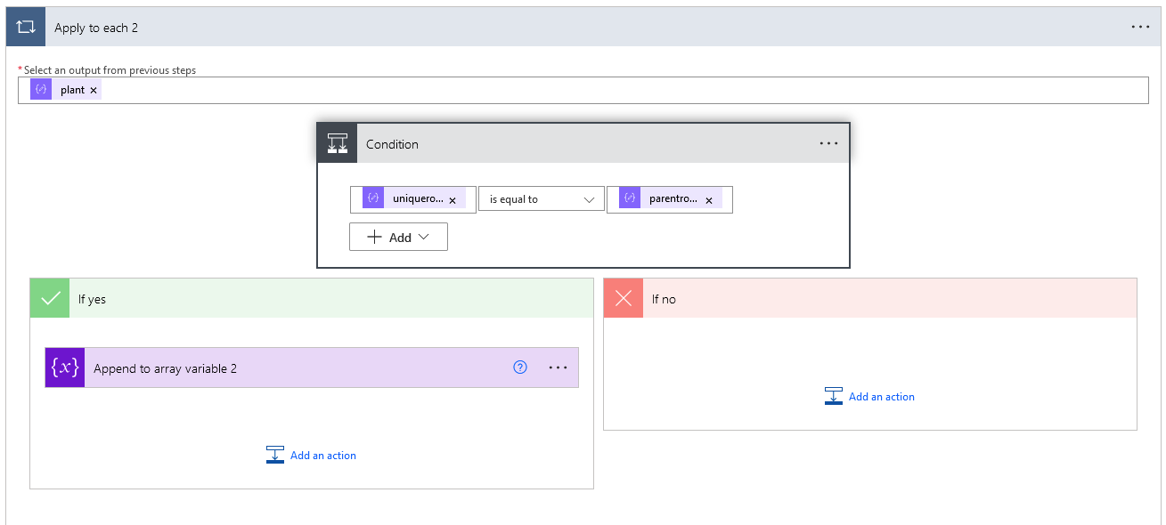Remove the plant token from output field
Image resolution: width=1166 pixels, height=525 pixels.
click(x=94, y=90)
